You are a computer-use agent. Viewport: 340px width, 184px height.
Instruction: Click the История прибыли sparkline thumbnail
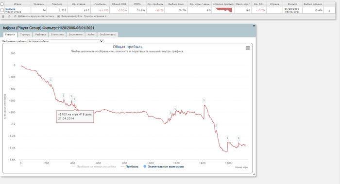tap(223, 10)
